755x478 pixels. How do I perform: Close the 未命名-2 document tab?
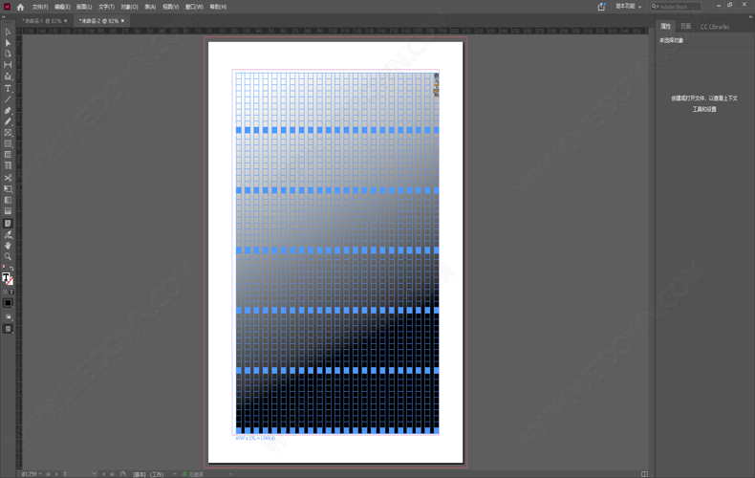[123, 20]
